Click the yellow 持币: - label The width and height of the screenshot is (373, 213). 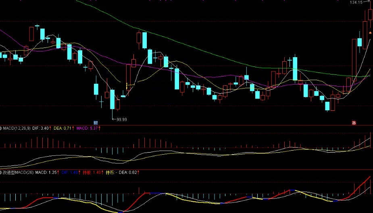[x=111, y=172]
